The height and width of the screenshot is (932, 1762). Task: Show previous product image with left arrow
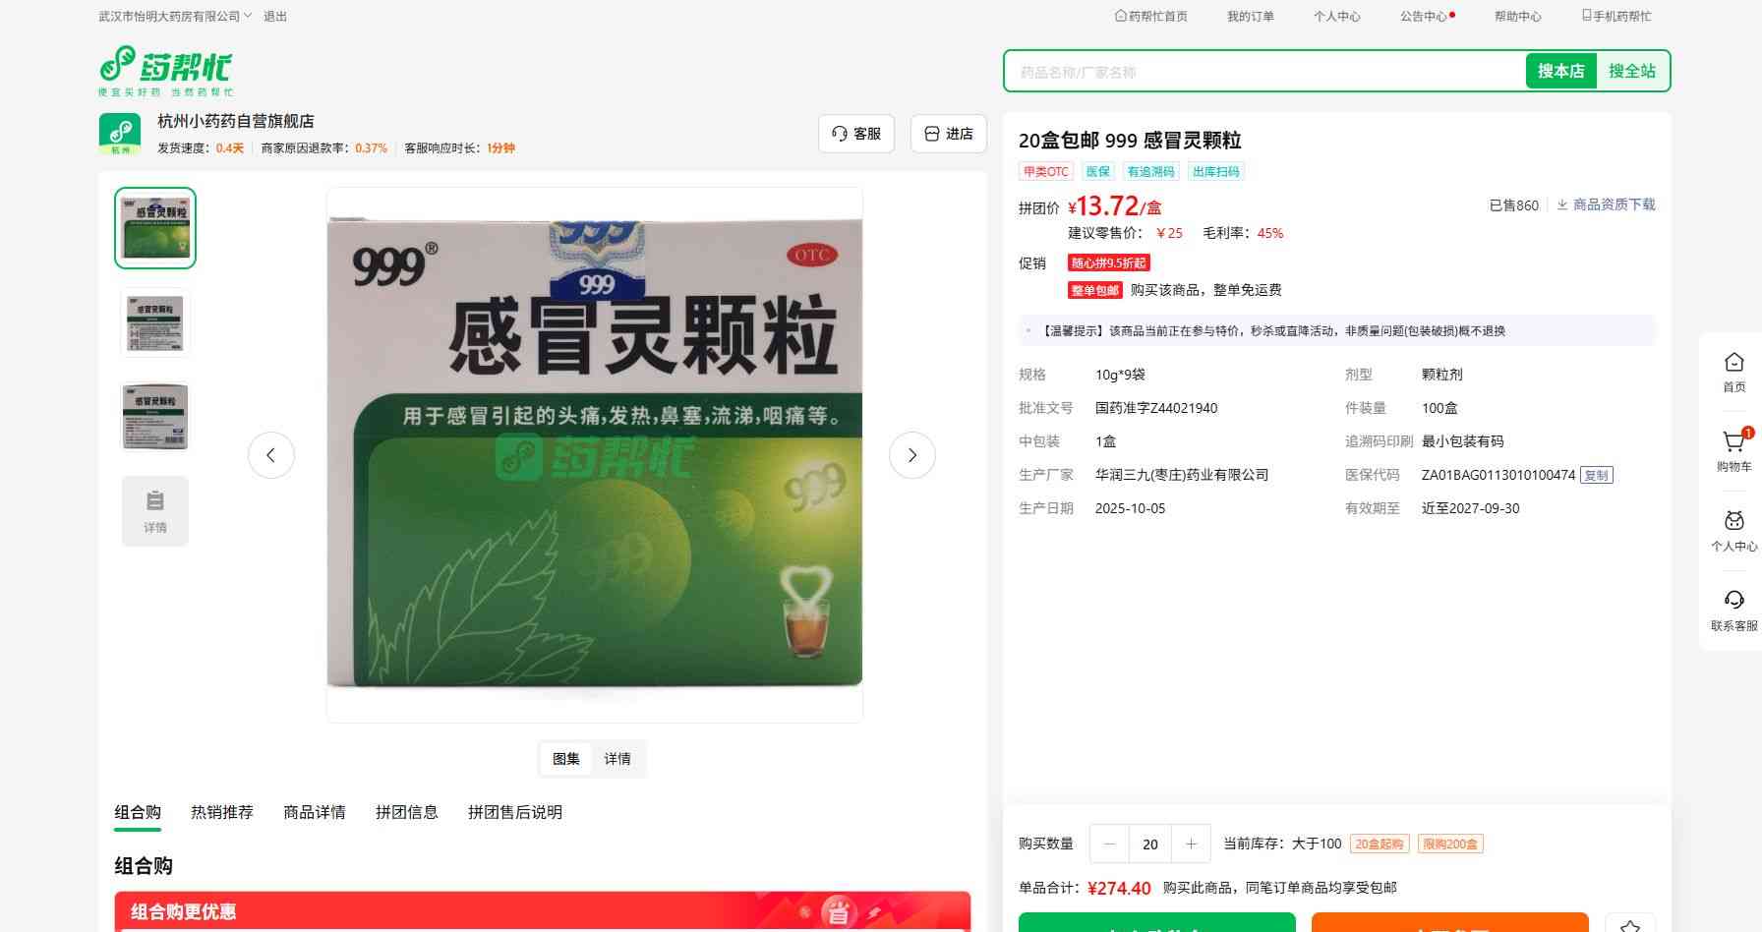(271, 455)
